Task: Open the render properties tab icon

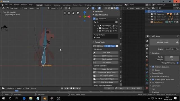Action: pos(147,45)
